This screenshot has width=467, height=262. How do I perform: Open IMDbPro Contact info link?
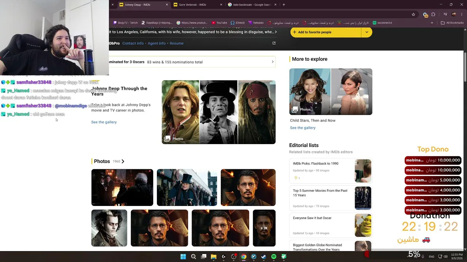point(133,43)
